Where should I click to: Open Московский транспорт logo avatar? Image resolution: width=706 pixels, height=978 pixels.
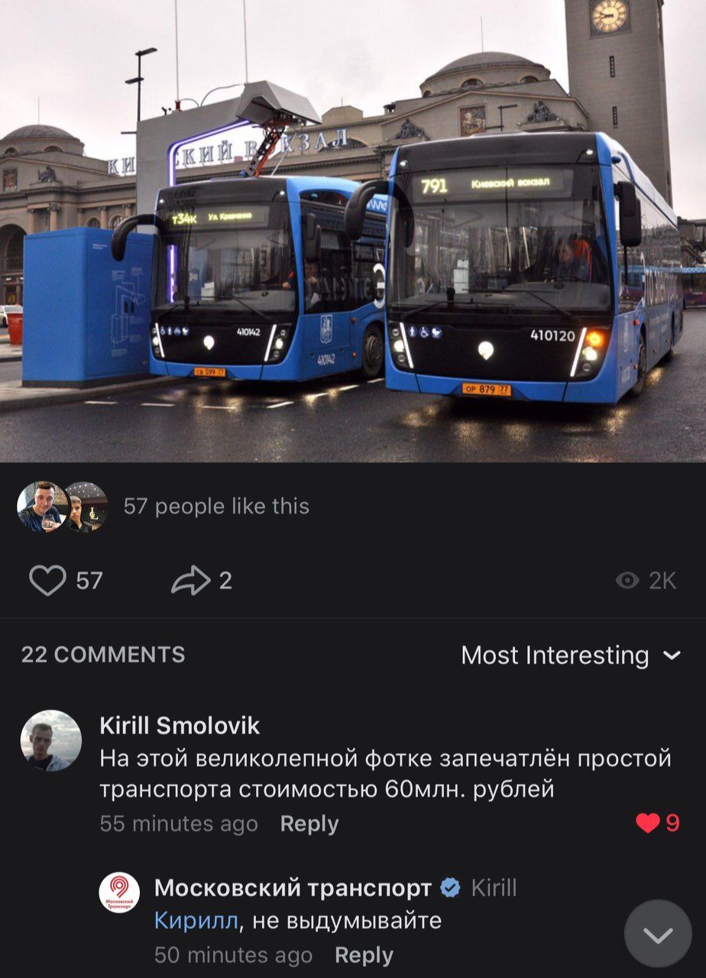click(119, 892)
